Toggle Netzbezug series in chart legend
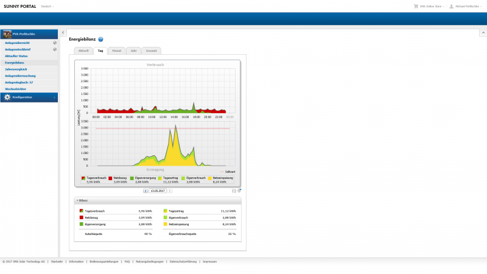 click(117, 180)
